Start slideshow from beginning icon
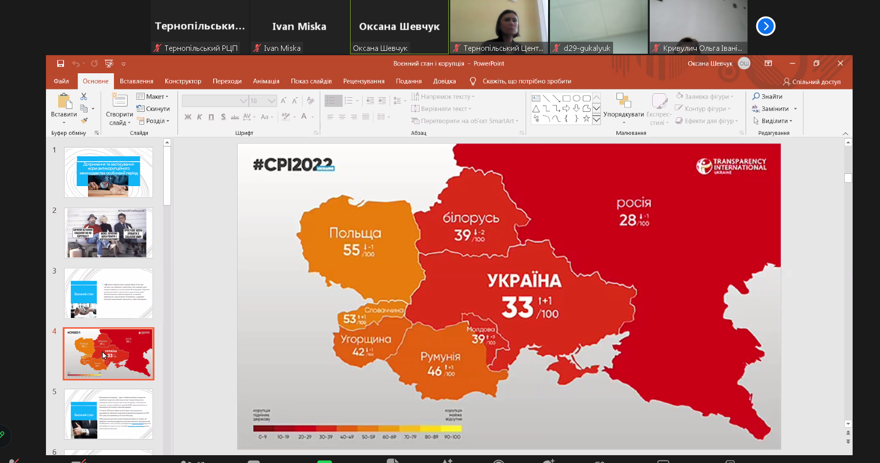Screen dimensions: 880x463 coord(109,63)
